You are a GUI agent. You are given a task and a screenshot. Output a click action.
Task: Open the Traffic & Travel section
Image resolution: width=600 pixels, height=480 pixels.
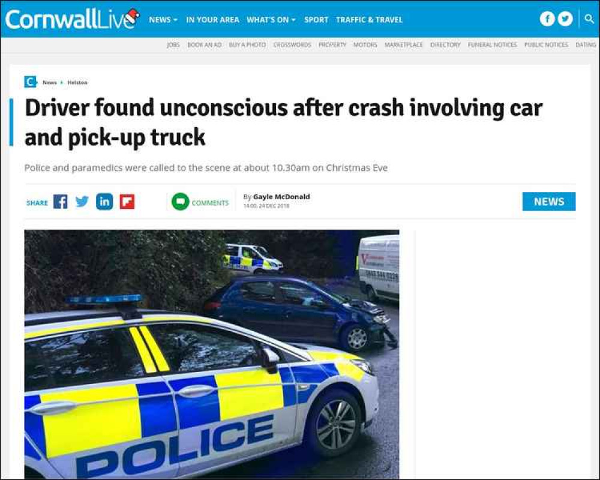(x=369, y=20)
